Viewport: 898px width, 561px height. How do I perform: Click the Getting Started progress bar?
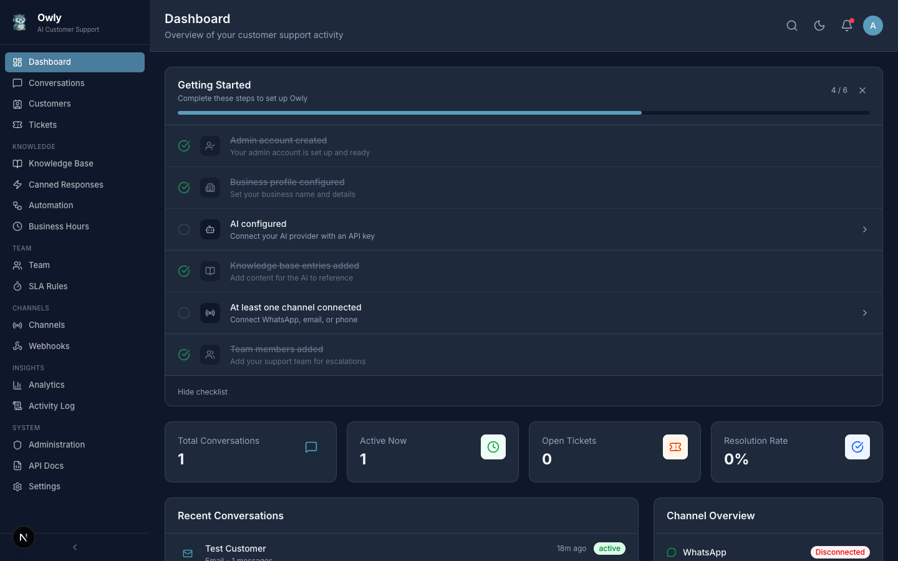click(x=524, y=113)
